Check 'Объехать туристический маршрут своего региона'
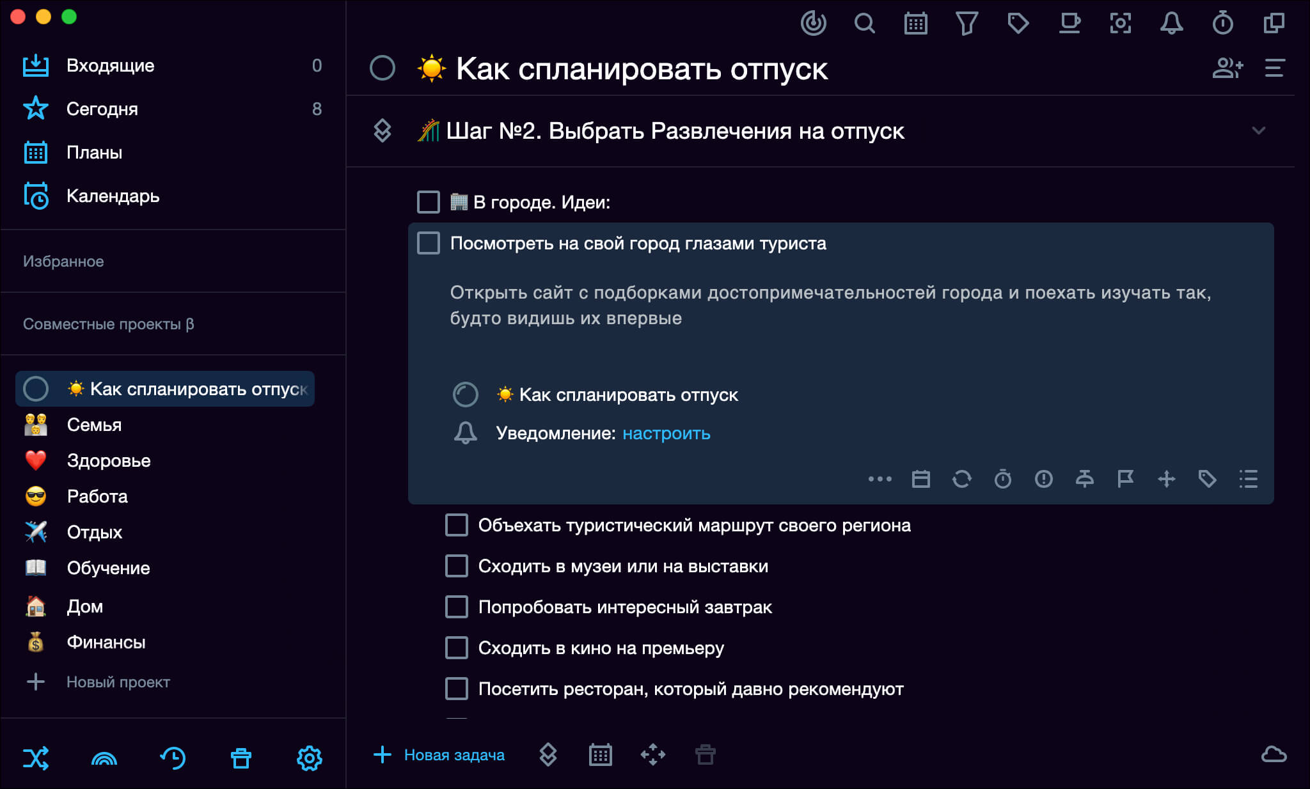The height and width of the screenshot is (789, 1310). click(457, 525)
